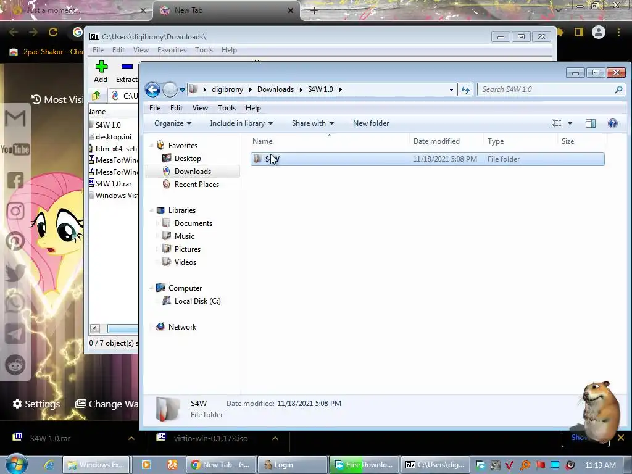Image resolution: width=632 pixels, height=474 pixels.
Task: Open Recent Places in navigation pane
Action: click(197, 184)
